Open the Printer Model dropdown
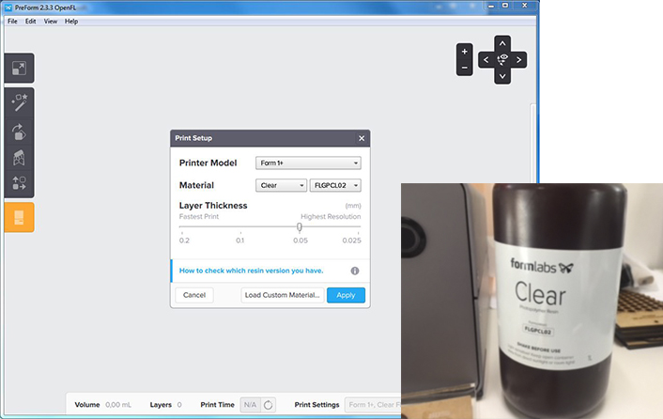The image size is (663, 419). tap(308, 163)
